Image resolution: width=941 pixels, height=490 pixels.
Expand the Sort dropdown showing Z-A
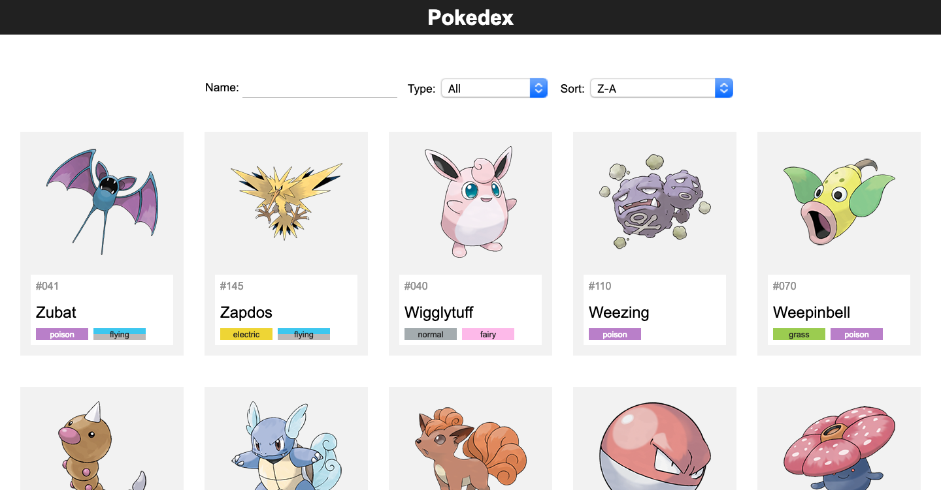coord(661,88)
